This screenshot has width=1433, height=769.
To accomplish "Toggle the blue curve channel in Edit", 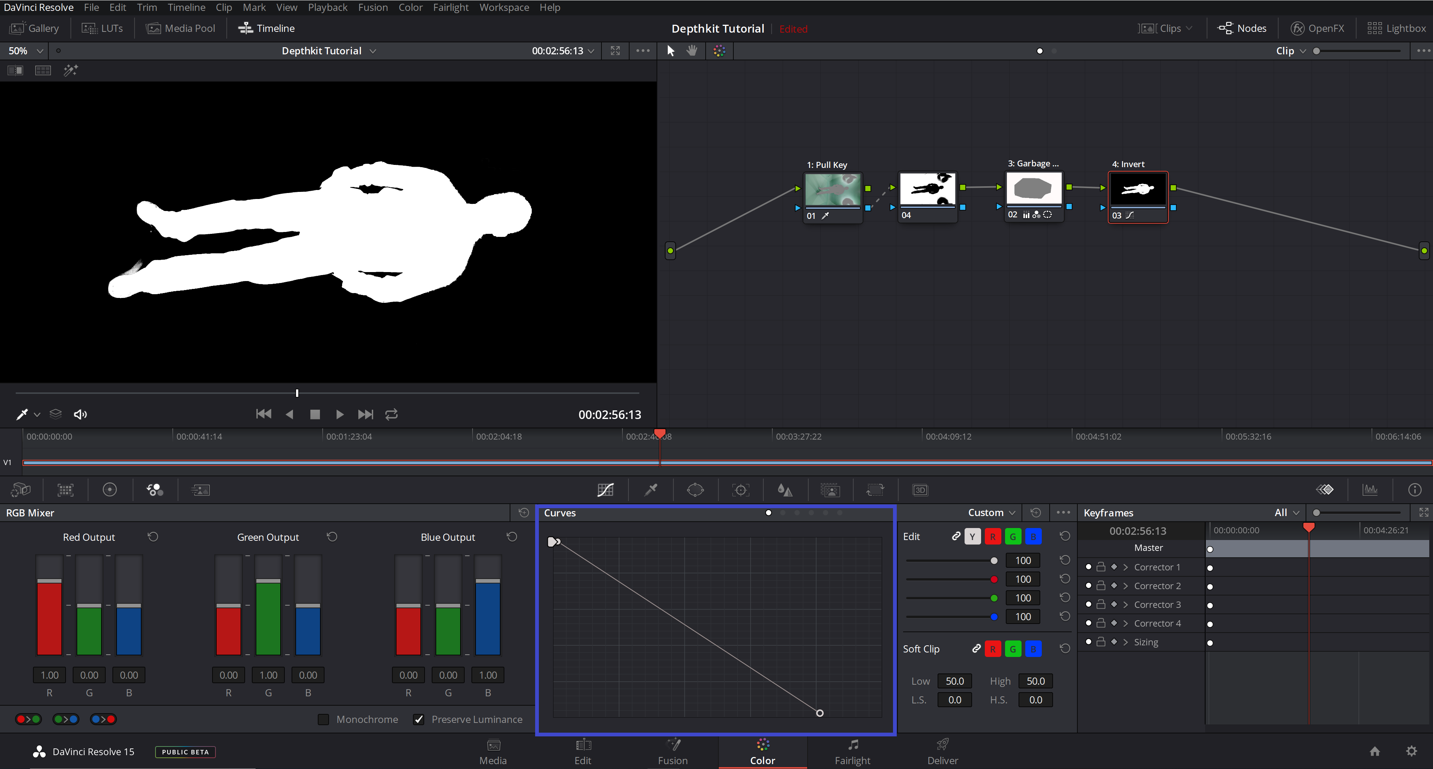I will pyautogui.click(x=1033, y=537).
